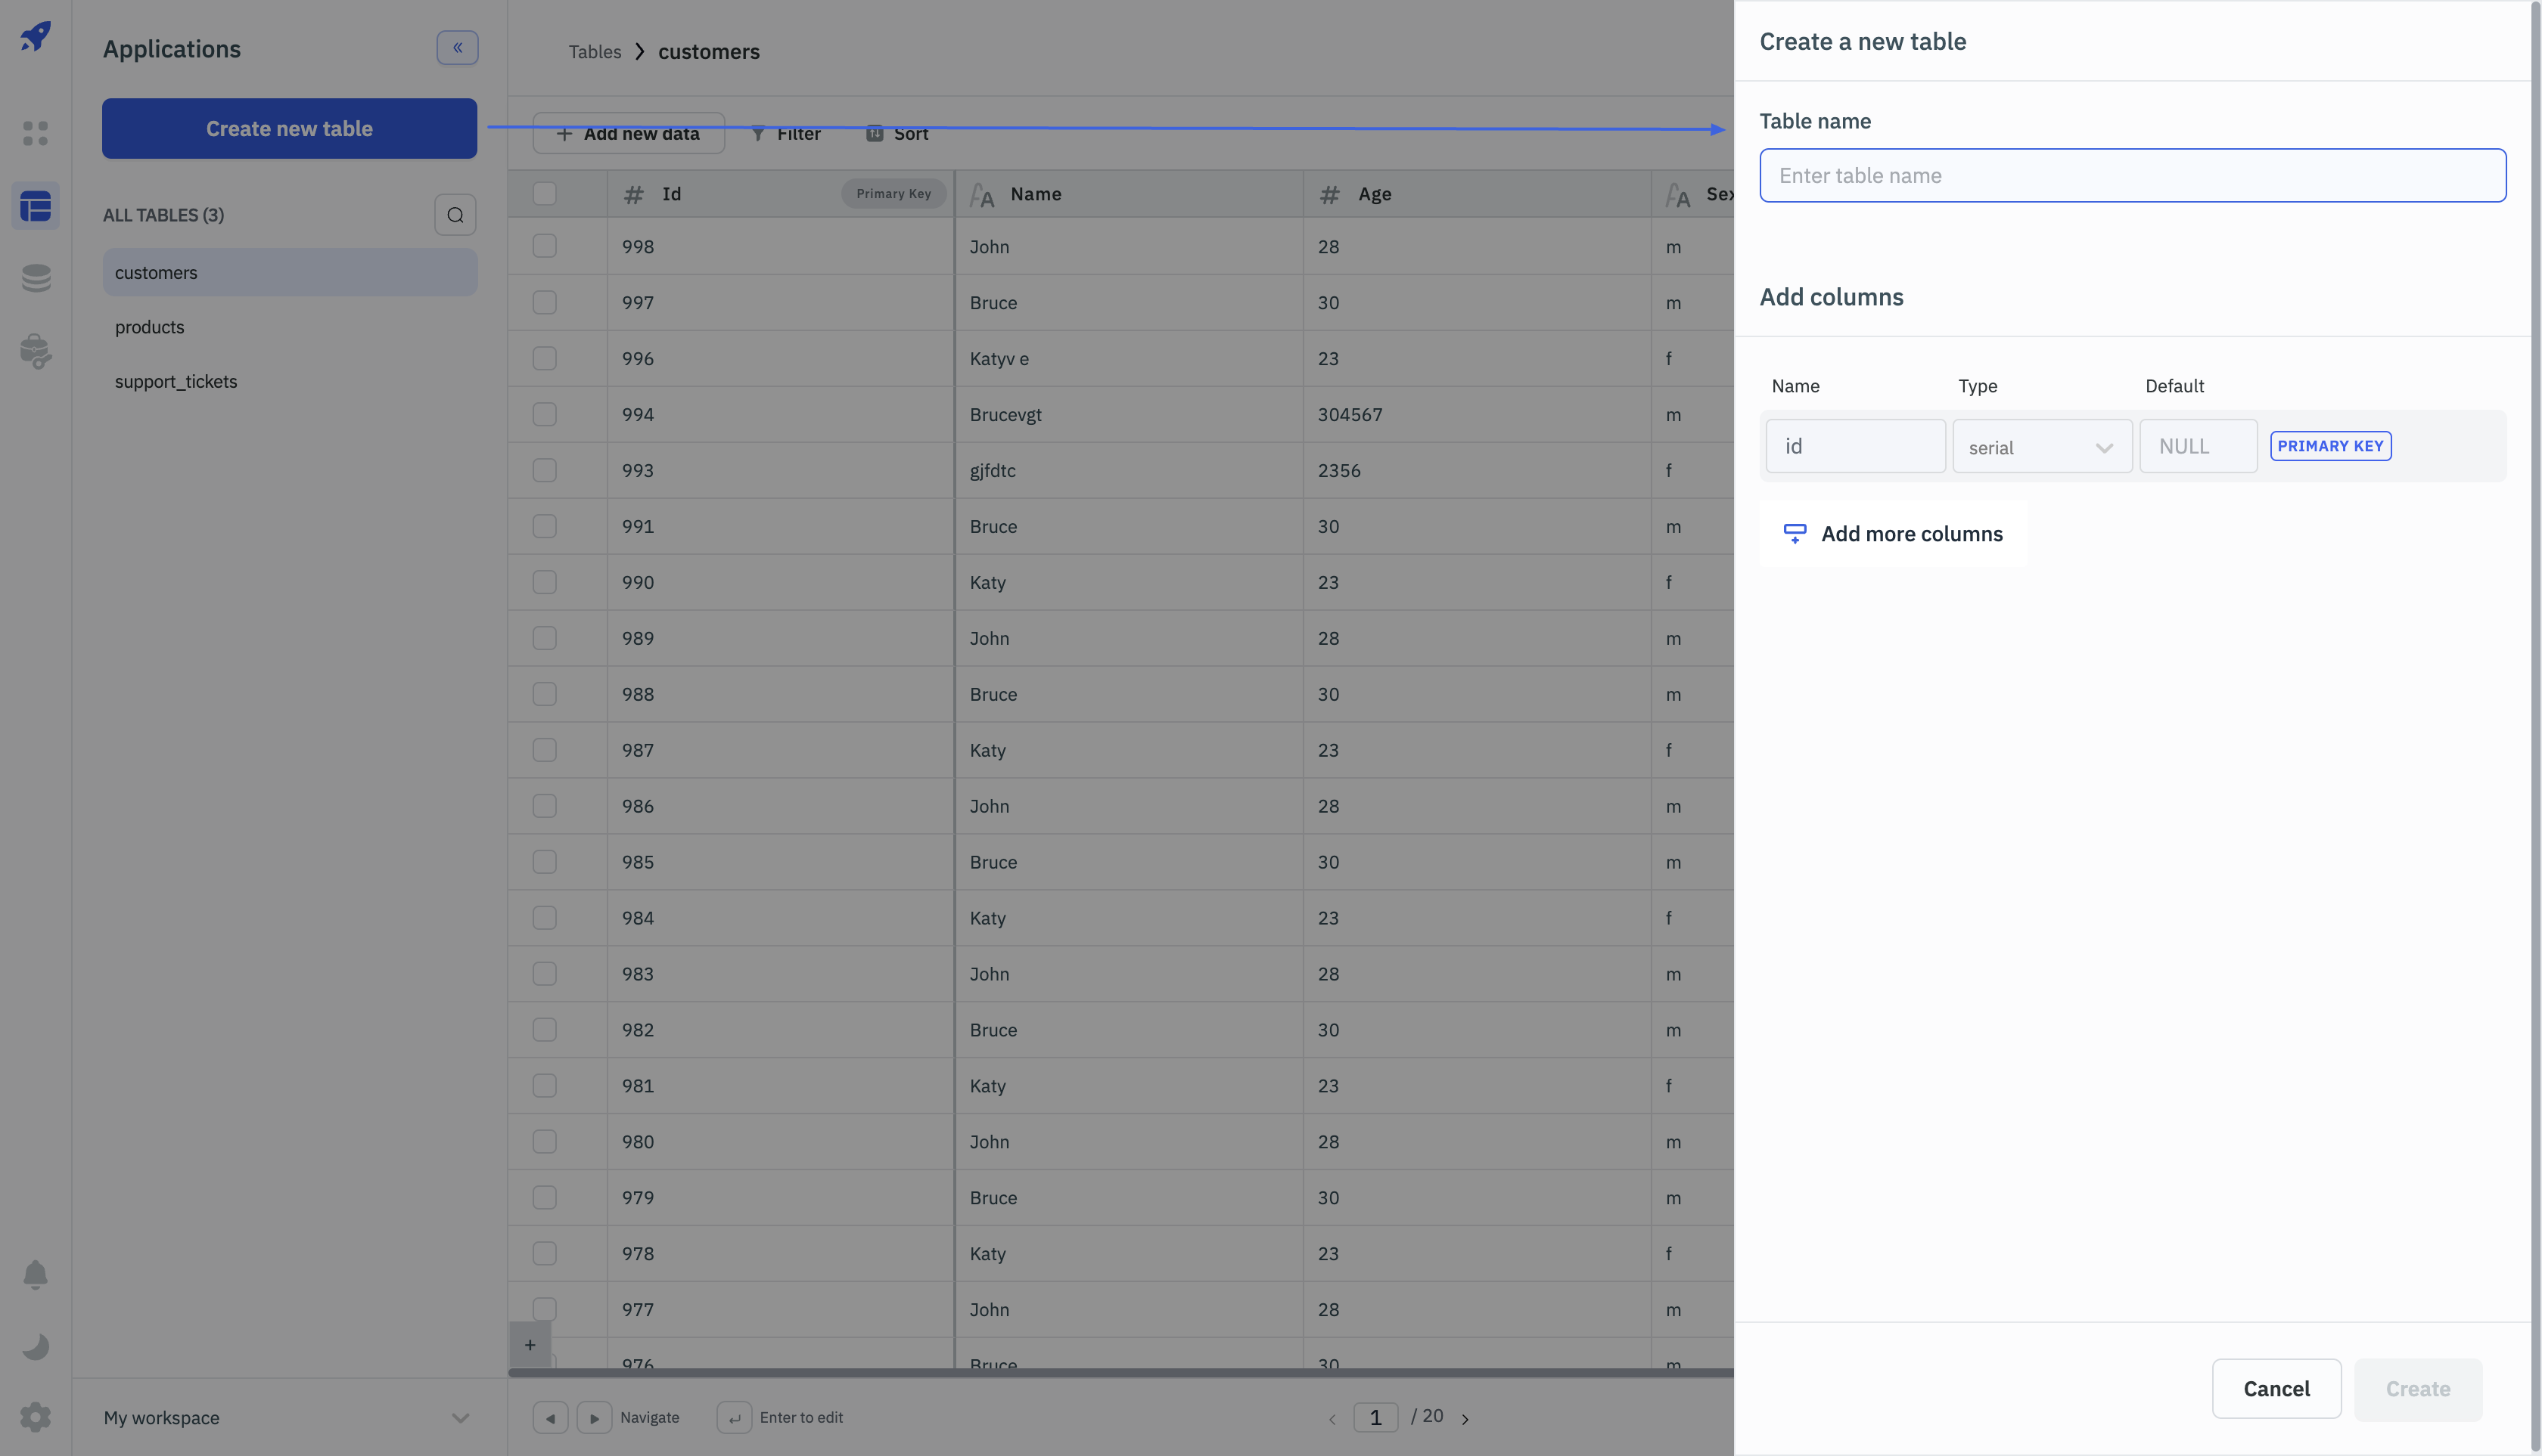Viewport: 2542px width, 1456px height.
Task: Select the checkbox for row 998
Action: click(545, 246)
